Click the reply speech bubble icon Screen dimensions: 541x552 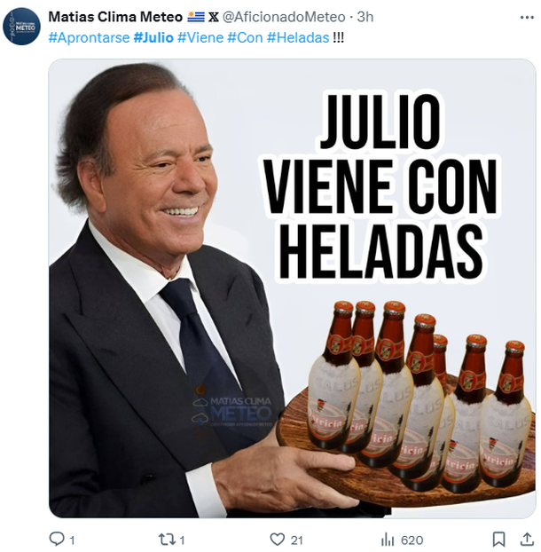click(56, 539)
